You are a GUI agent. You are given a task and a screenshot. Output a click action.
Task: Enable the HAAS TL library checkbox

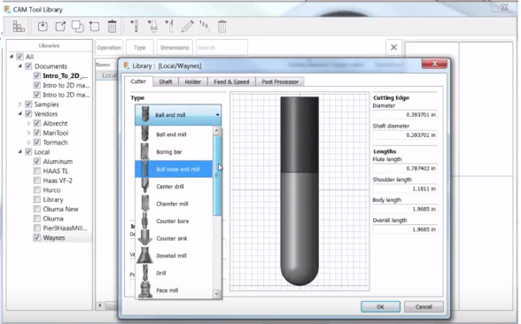pyautogui.click(x=37, y=171)
